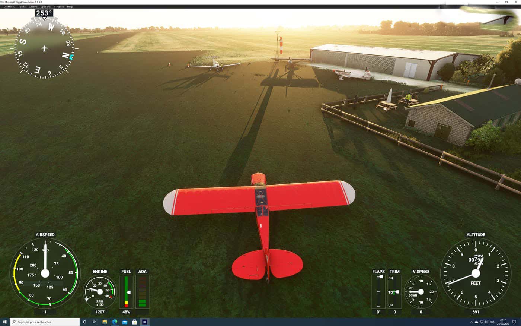Image resolution: width=521 pixels, height=326 pixels.
Task: Click the flaps position indicator
Action: (378, 292)
